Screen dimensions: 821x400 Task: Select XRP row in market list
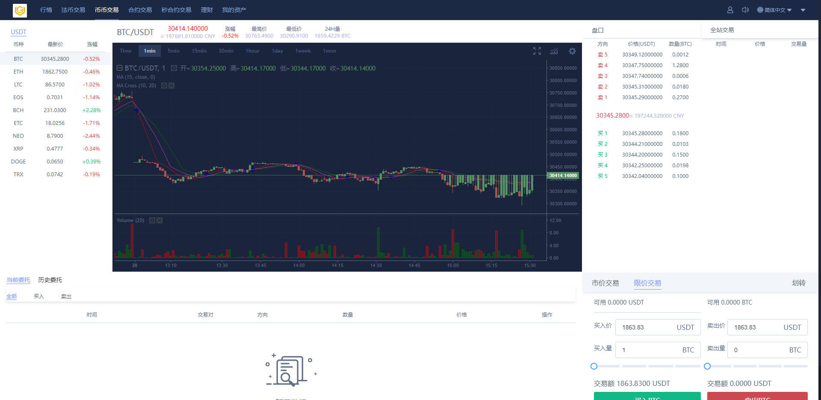[55, 148]
